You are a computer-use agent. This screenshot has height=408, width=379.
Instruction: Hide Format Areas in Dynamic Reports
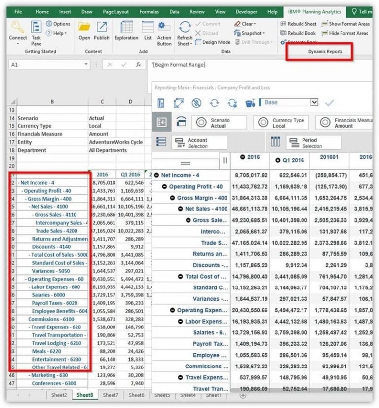pyautogui.click(x=345, y=33)
